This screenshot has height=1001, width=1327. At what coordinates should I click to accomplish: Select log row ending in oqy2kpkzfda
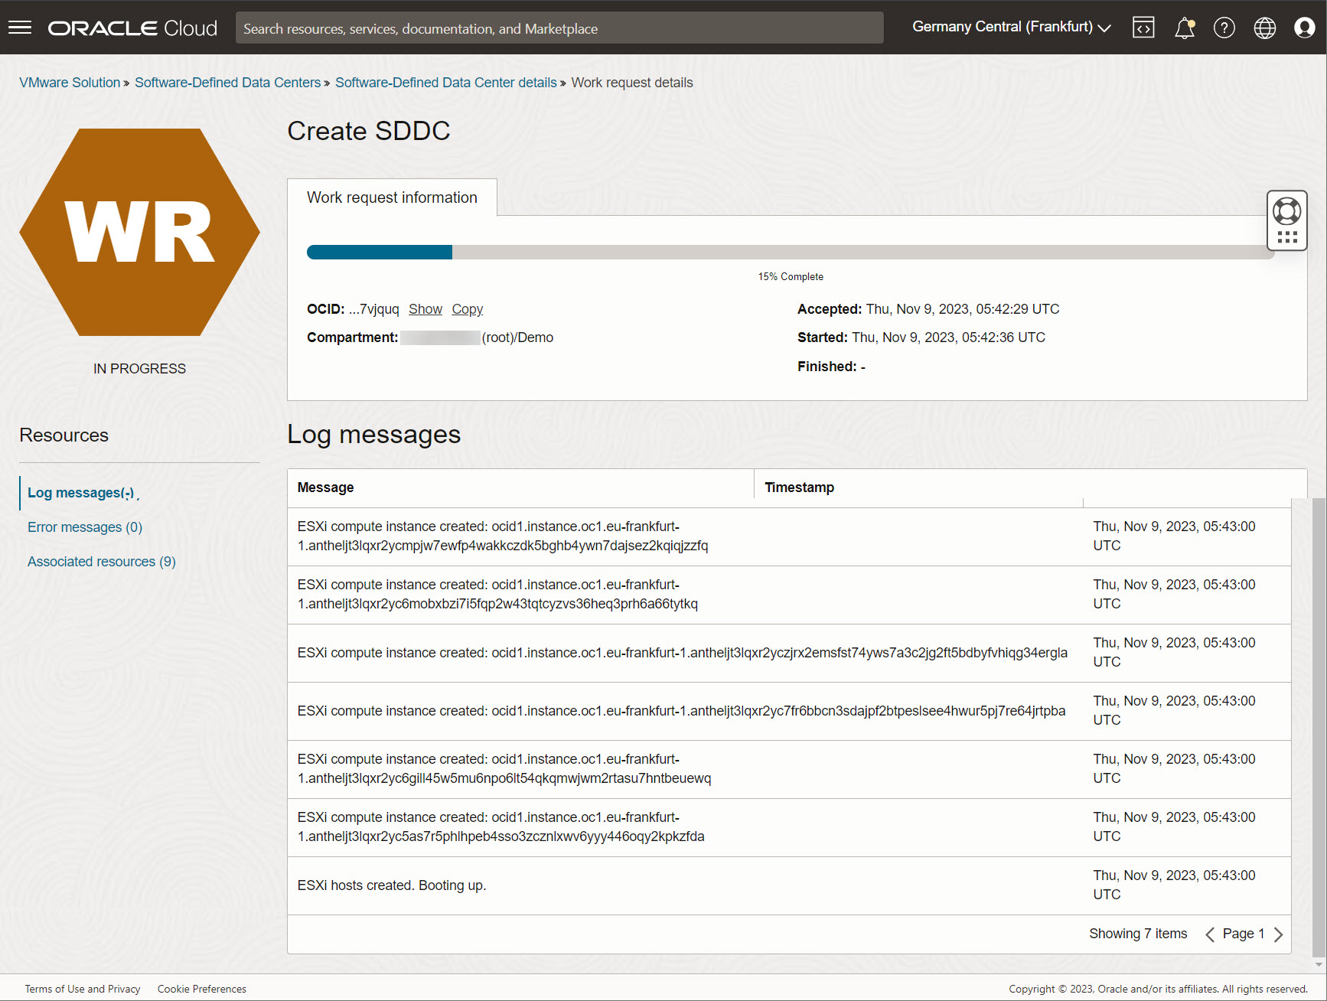[789, 827]
